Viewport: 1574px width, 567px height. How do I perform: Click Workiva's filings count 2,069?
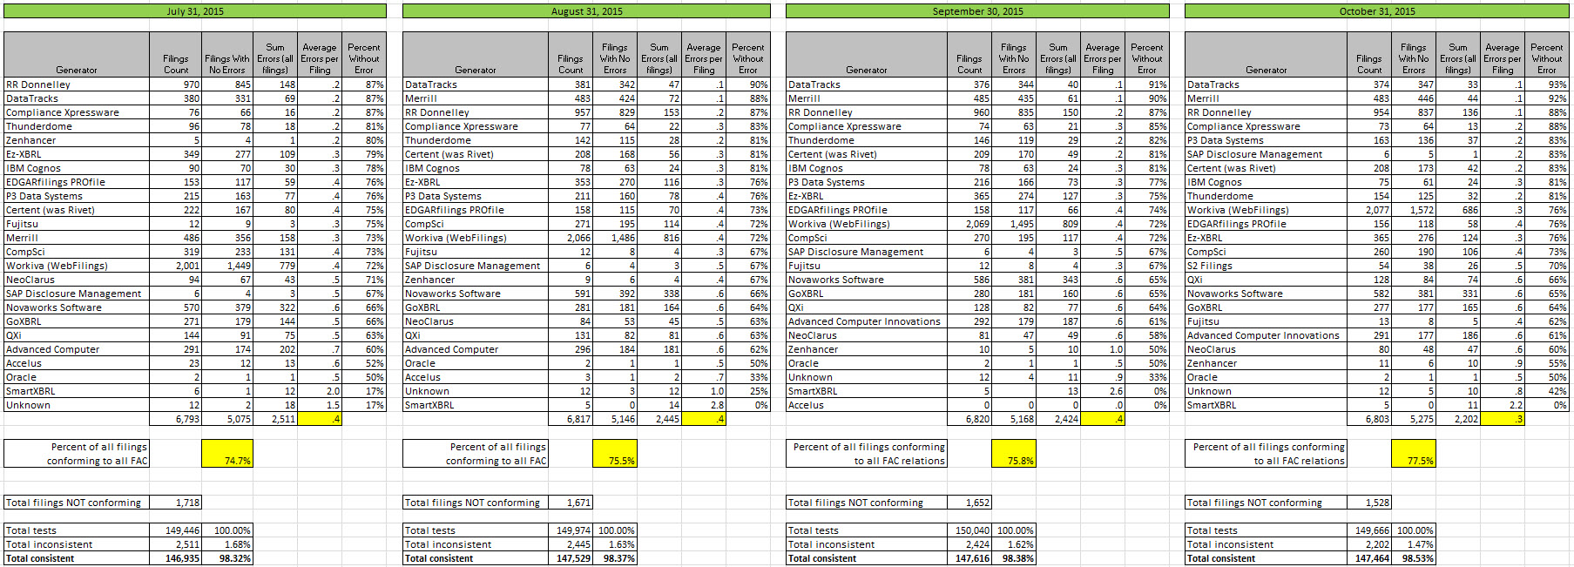[969, 224]
